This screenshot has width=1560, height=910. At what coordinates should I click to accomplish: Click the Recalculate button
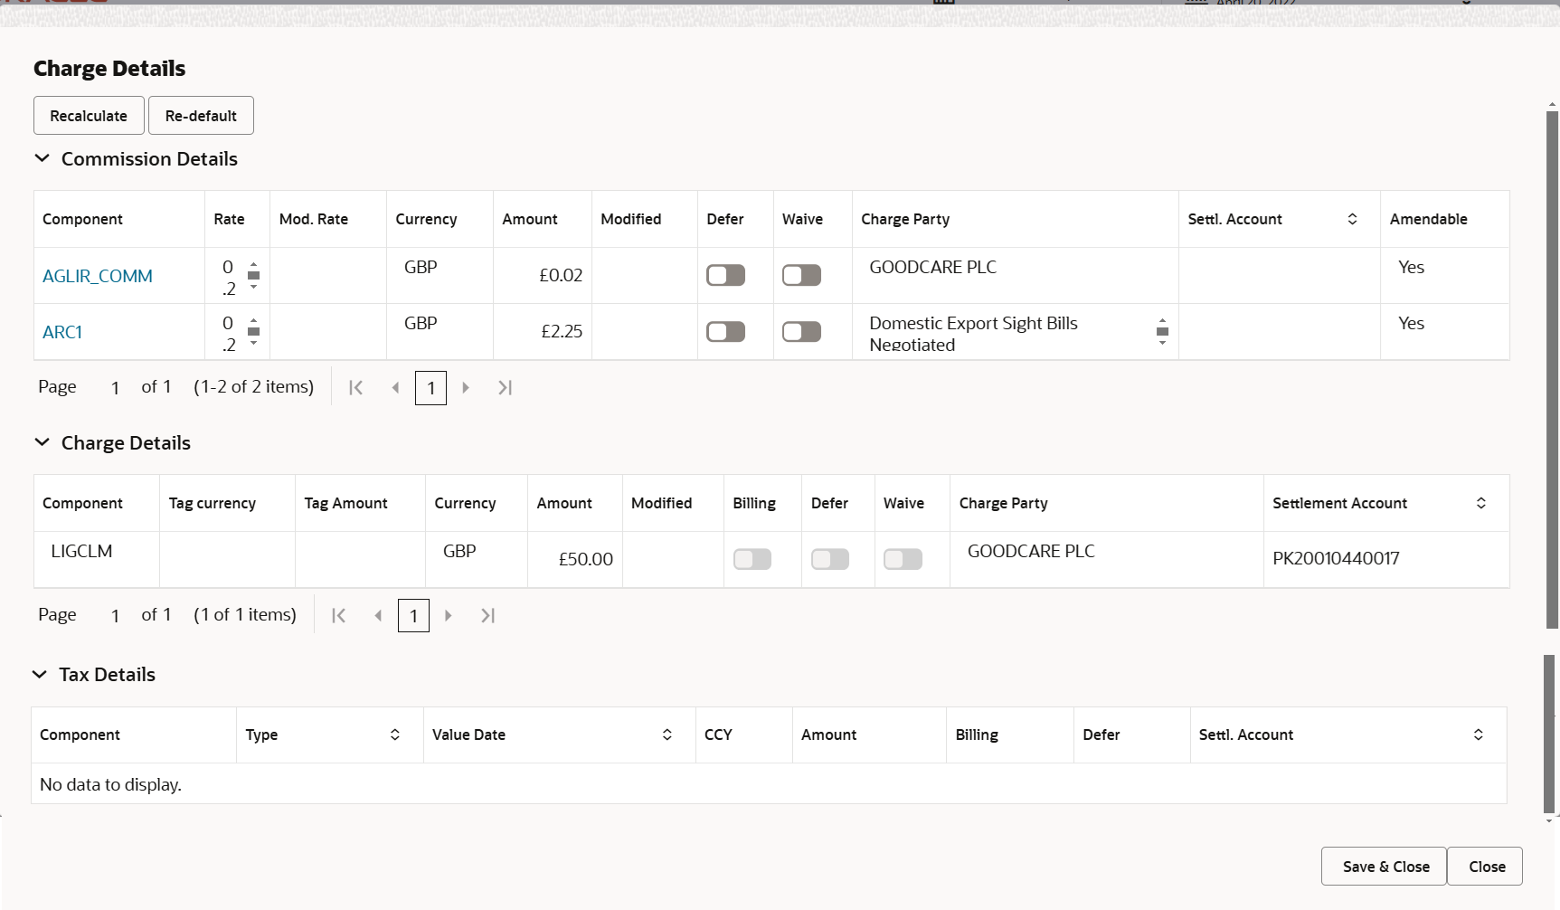pos(89,116)
